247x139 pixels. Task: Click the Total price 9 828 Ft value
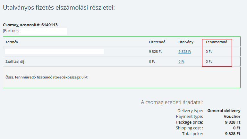point(233,134)
